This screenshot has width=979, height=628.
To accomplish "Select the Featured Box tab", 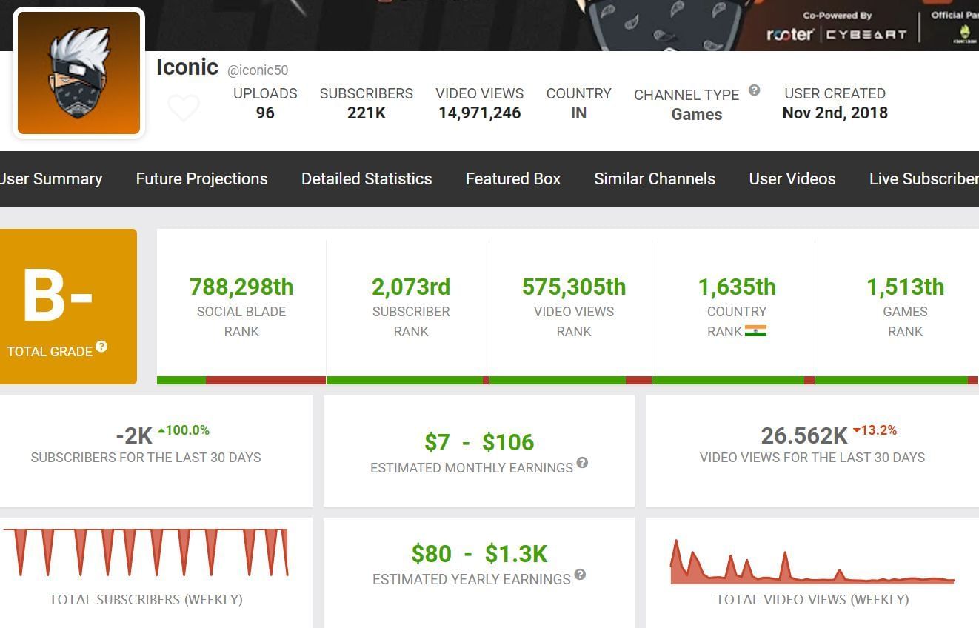I will (x=512, y=179).
